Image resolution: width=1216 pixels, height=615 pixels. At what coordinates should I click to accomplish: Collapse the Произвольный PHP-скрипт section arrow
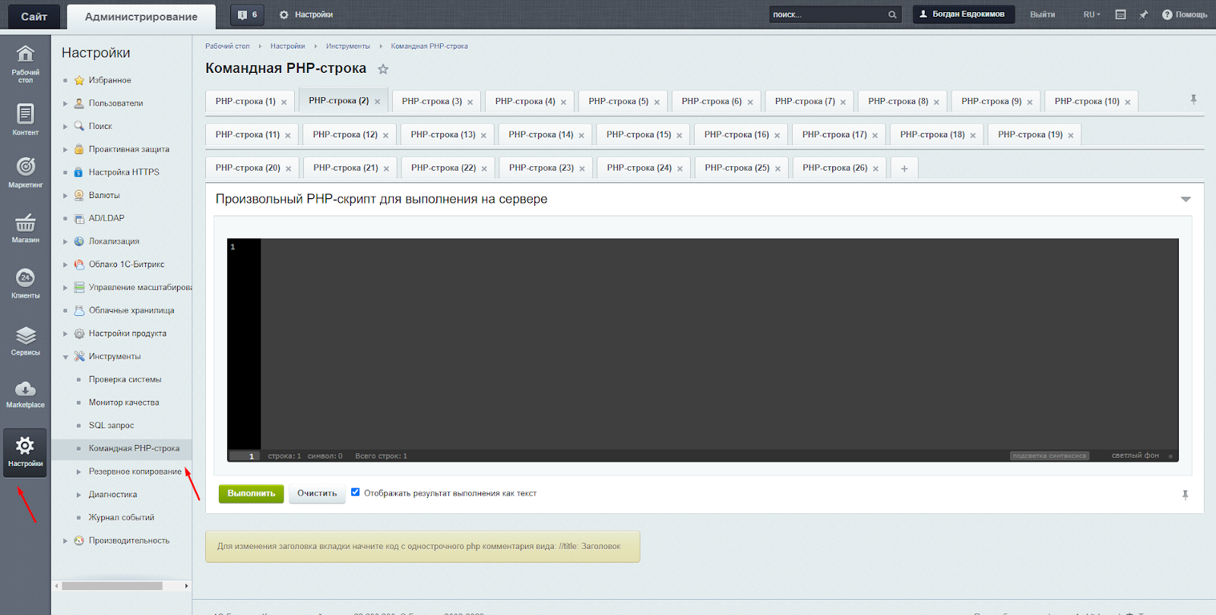click(x=1186, y=200)
